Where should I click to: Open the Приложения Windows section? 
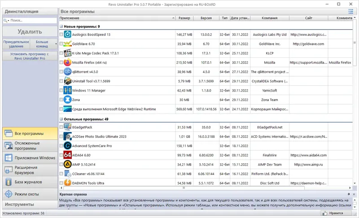pos(30,158)
